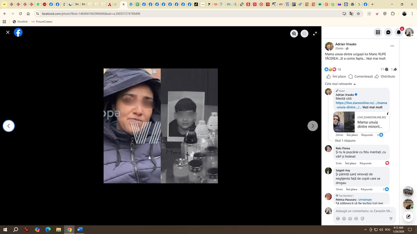Expand 'Vezi 1 răspuns' replies

tap(345, 141)
